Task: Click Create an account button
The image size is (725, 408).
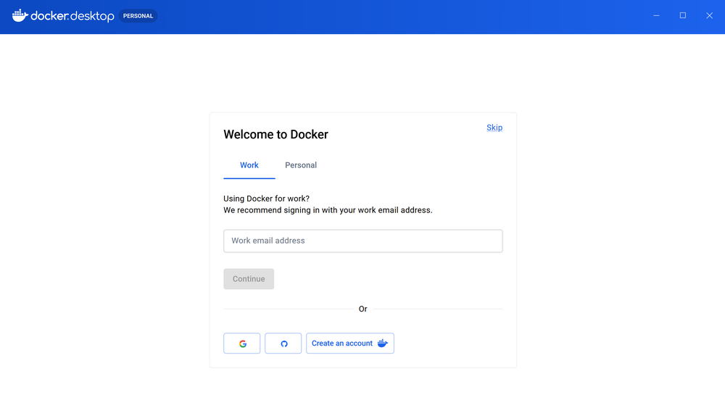Action: 350,344
